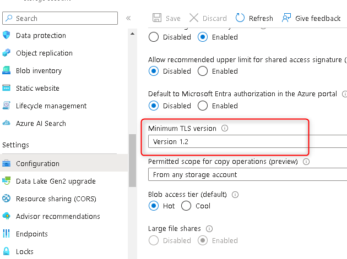Open the Endpoints menu item
This screenshot has width=347, height=259.
pyautogui.click(x=31, y=234)
